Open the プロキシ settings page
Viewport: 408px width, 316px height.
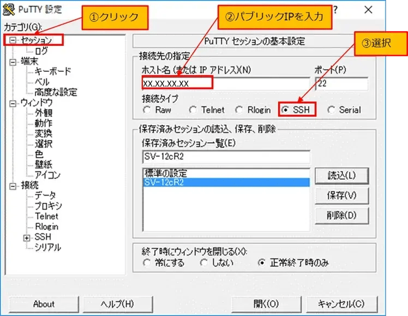click(48, 206)
